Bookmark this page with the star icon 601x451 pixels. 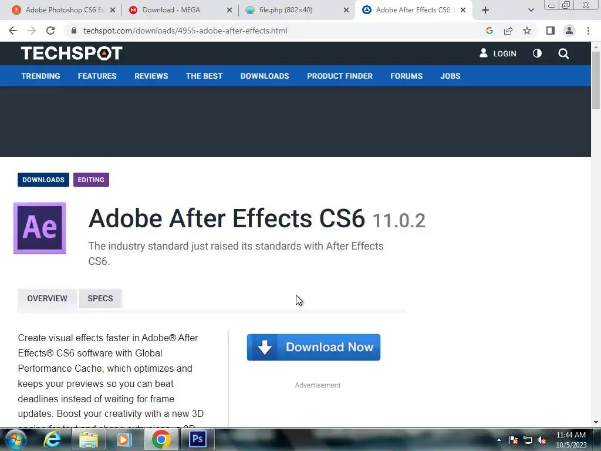pyautogui.click(x=527, y=31)
